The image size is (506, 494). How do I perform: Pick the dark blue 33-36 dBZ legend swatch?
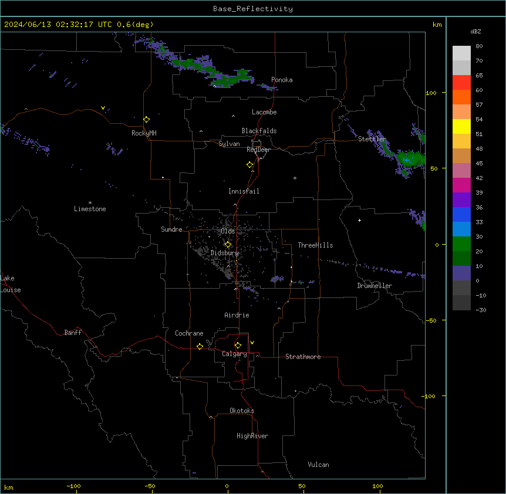[x=461, y=214]
